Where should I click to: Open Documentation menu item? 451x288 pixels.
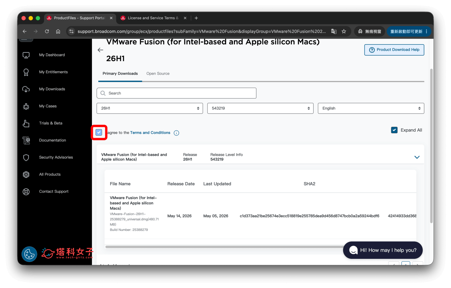tap(53, 140)
